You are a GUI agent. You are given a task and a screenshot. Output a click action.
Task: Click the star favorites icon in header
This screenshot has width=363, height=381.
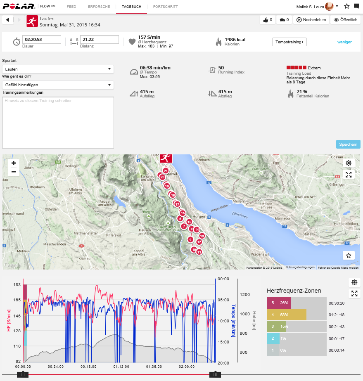[346, 7]
